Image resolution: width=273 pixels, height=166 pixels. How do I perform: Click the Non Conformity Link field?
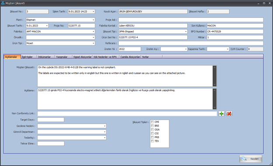[x=127, y=114]
